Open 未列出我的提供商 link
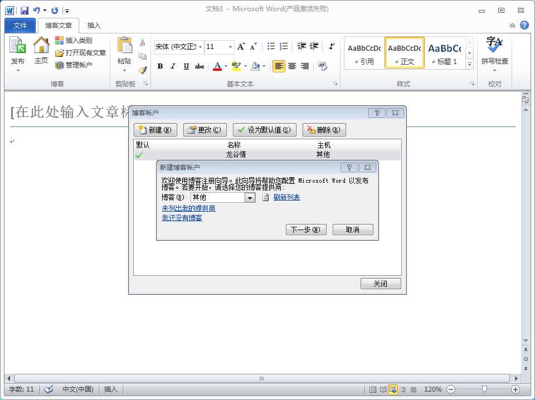This screenshot has height=400, width=535. click(x=188, y=208)
